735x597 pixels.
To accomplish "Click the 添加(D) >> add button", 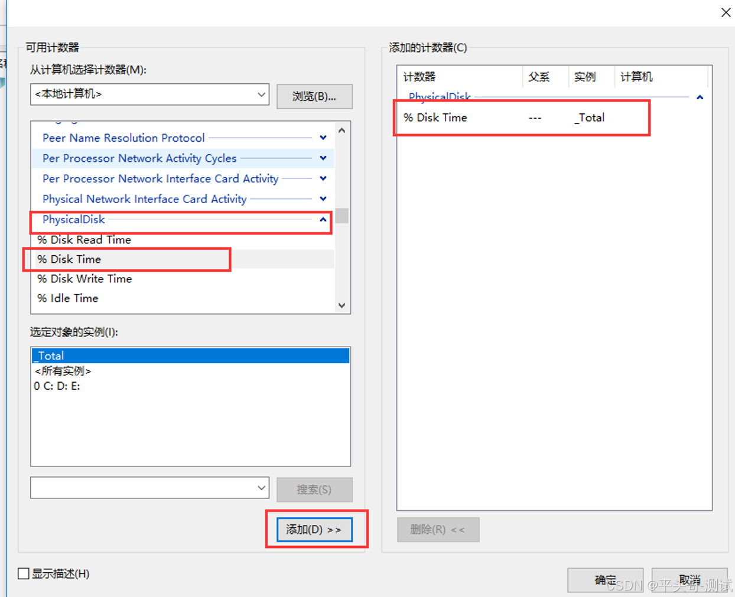I will 314,530.
